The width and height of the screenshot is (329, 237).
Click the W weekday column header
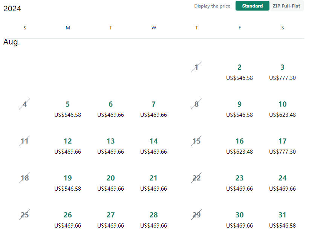tap(154, 28)
